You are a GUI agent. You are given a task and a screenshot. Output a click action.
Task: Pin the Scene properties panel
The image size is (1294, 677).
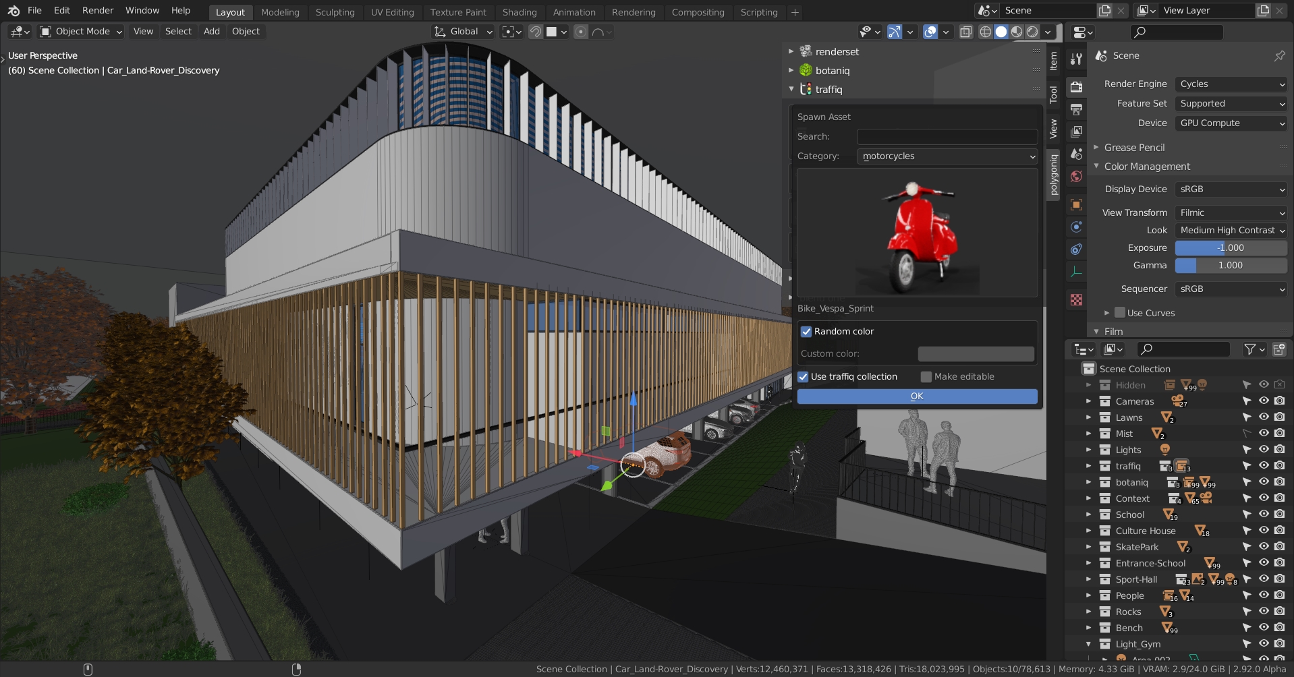click(x=1279, y=56)
